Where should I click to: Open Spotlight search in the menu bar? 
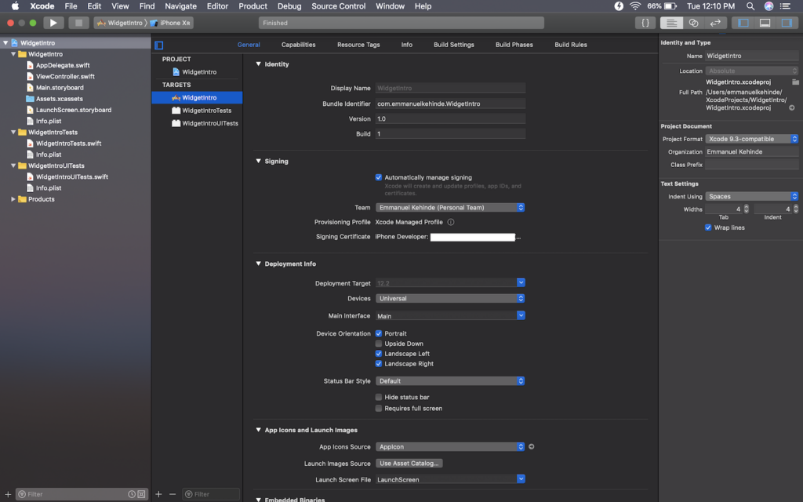click(750, 6)
